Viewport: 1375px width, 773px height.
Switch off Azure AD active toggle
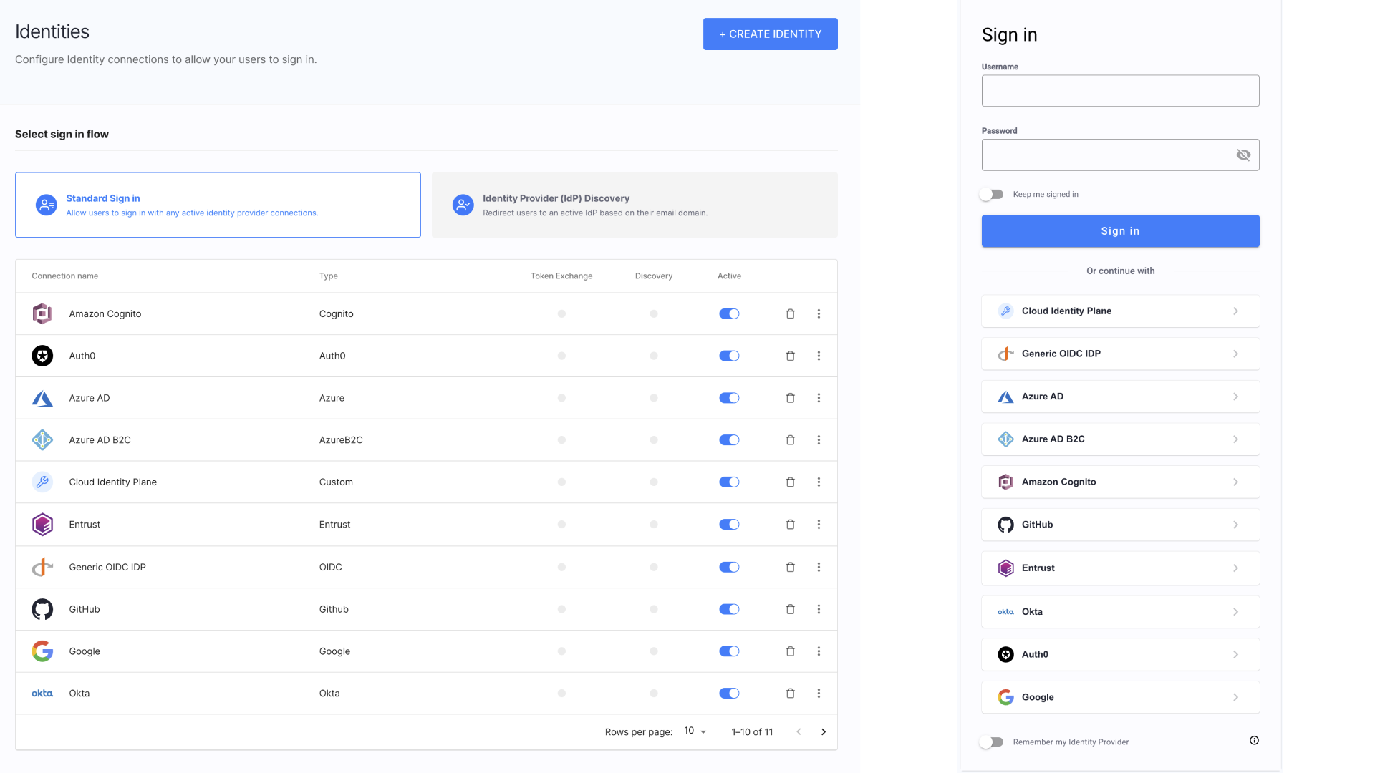(729, 398)
